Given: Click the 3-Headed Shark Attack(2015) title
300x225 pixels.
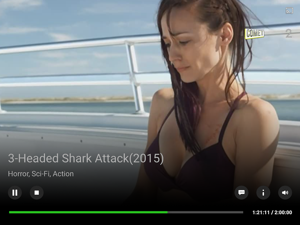Looking at the screenshot, I should (86, 158).
